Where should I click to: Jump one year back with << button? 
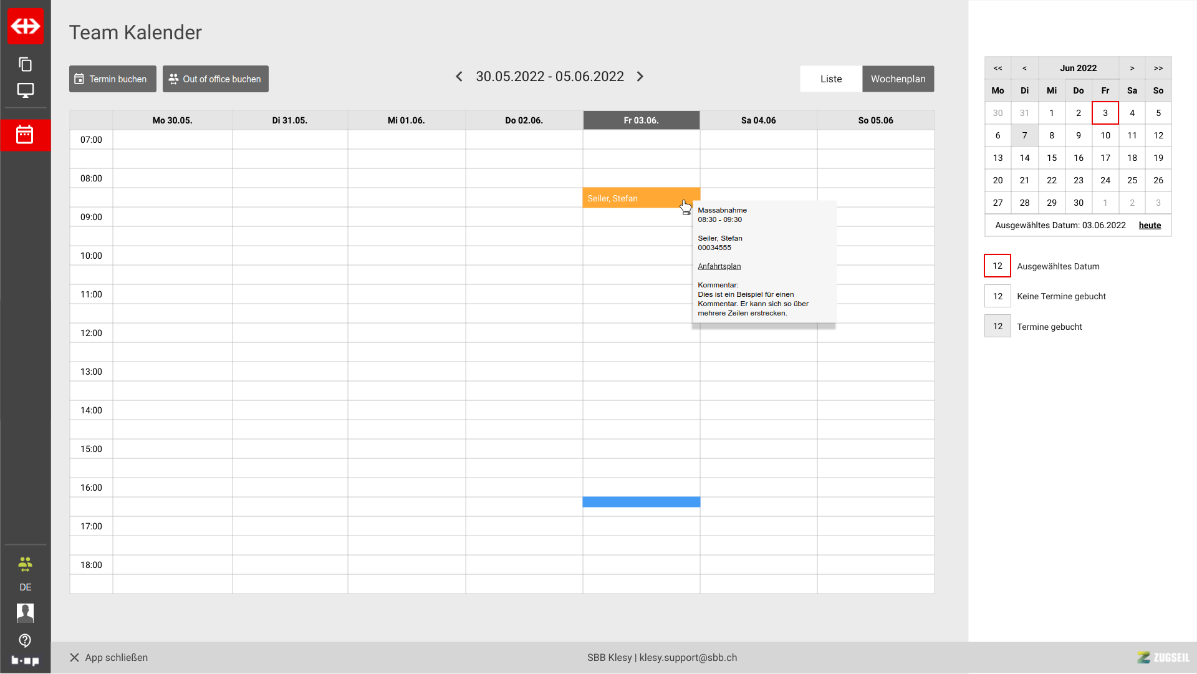pos(997,68)
